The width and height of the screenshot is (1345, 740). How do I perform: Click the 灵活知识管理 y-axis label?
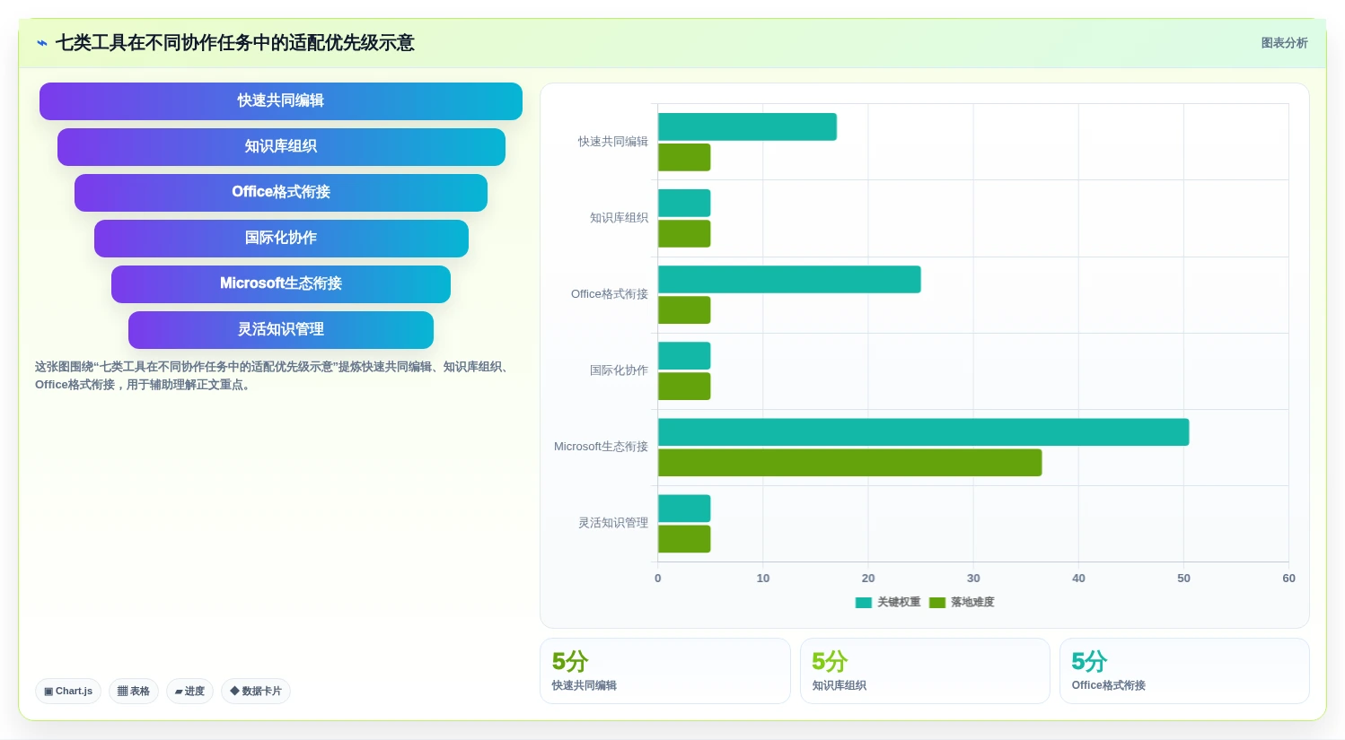coord(613,523)
